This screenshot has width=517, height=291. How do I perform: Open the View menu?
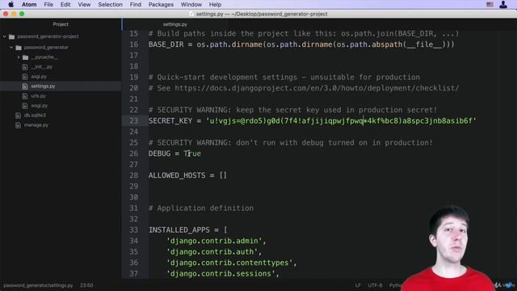point(84,5)
